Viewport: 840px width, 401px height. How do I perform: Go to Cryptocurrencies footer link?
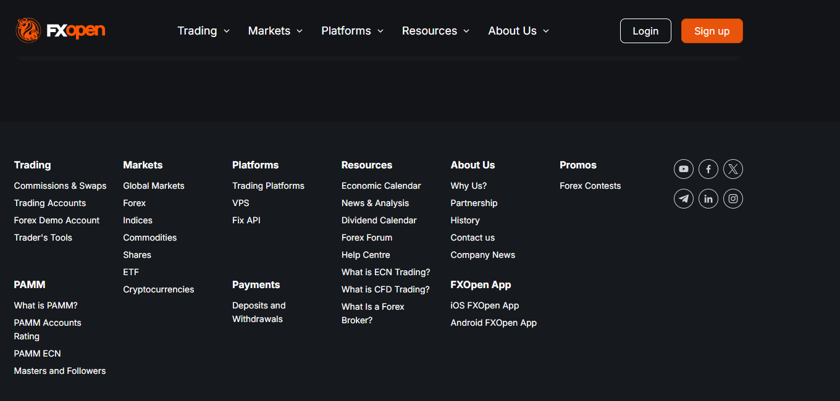(158, 289)
